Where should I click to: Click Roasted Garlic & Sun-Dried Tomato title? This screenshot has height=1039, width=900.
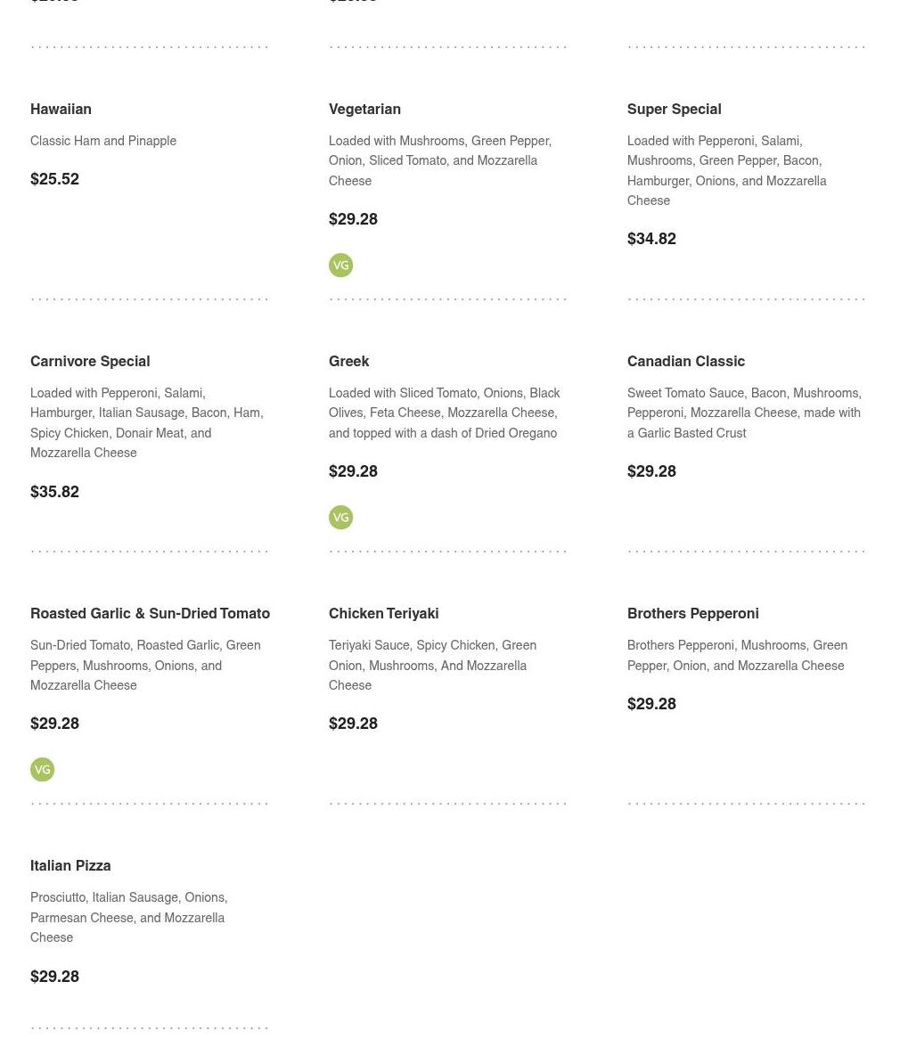(x=150, y=614)
